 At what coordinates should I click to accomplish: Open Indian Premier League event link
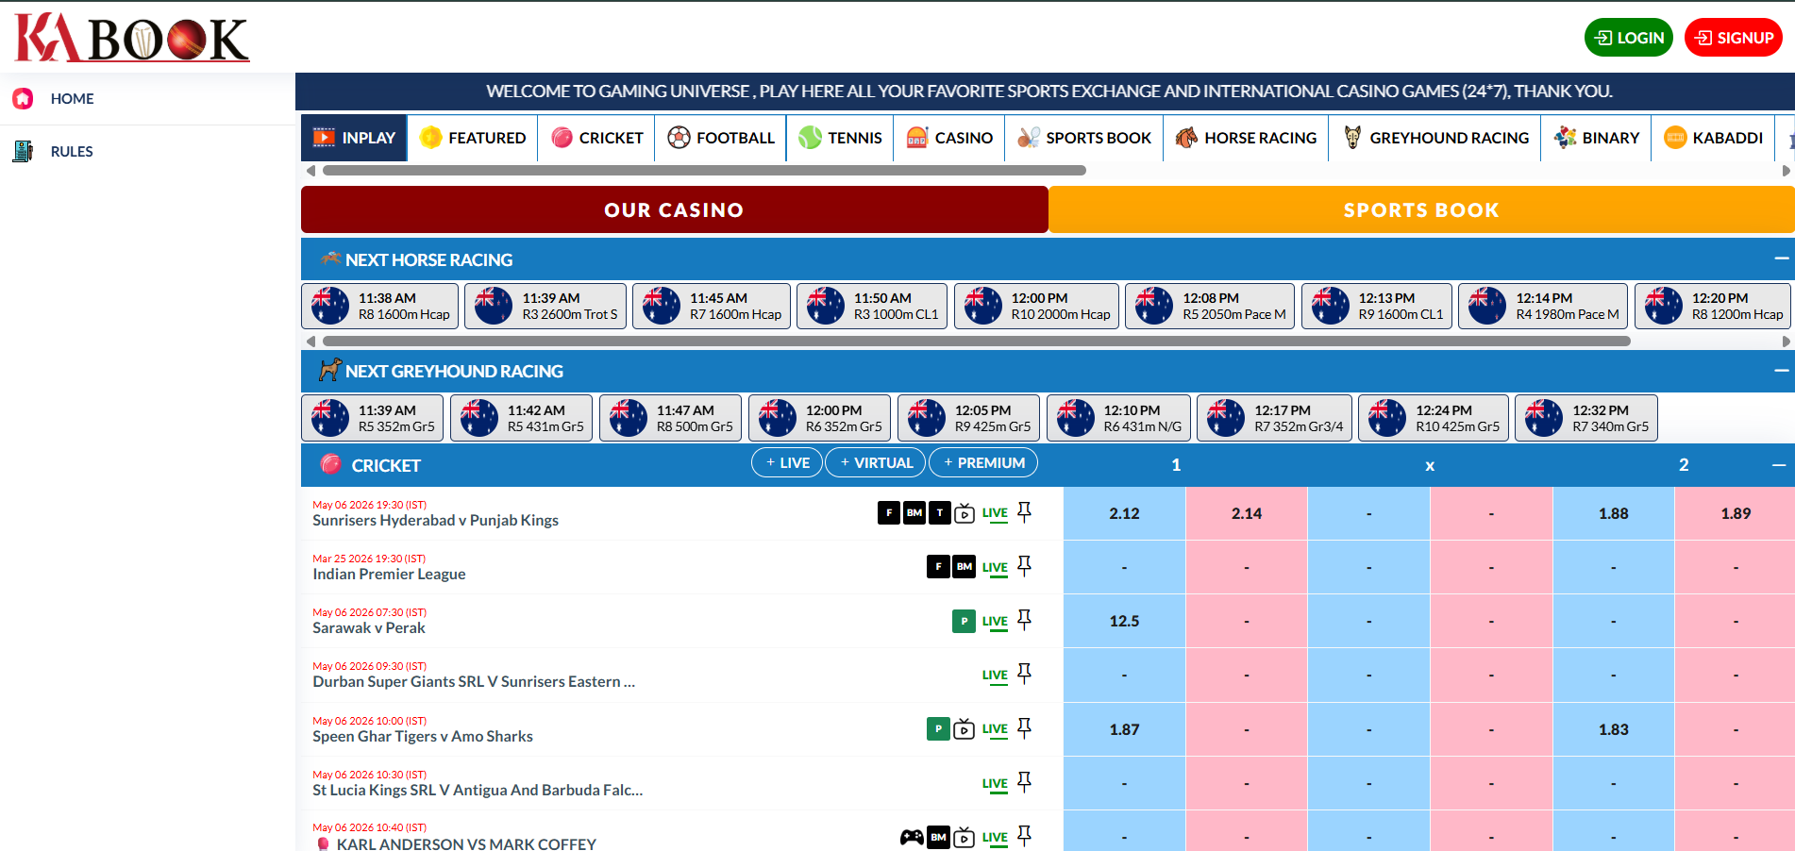click(389, 574)
